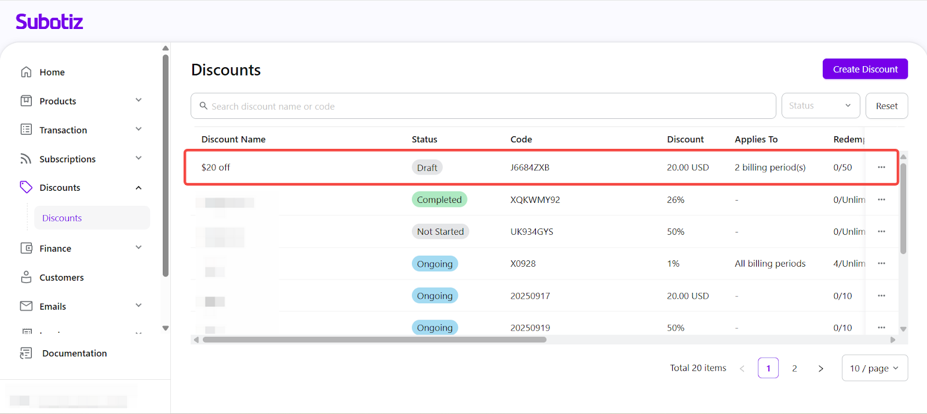Image resolution: width=927 pixels, height=414 pixels.
Task: Click the Reset button
Action: tap(886, 106)
